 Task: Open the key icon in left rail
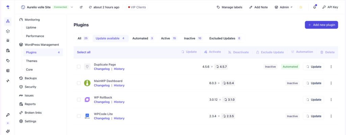coord(8,115)
